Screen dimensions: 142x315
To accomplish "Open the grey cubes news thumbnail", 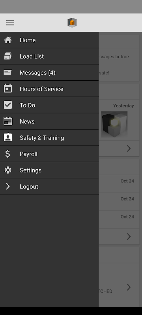I will [x=114, y=124].
